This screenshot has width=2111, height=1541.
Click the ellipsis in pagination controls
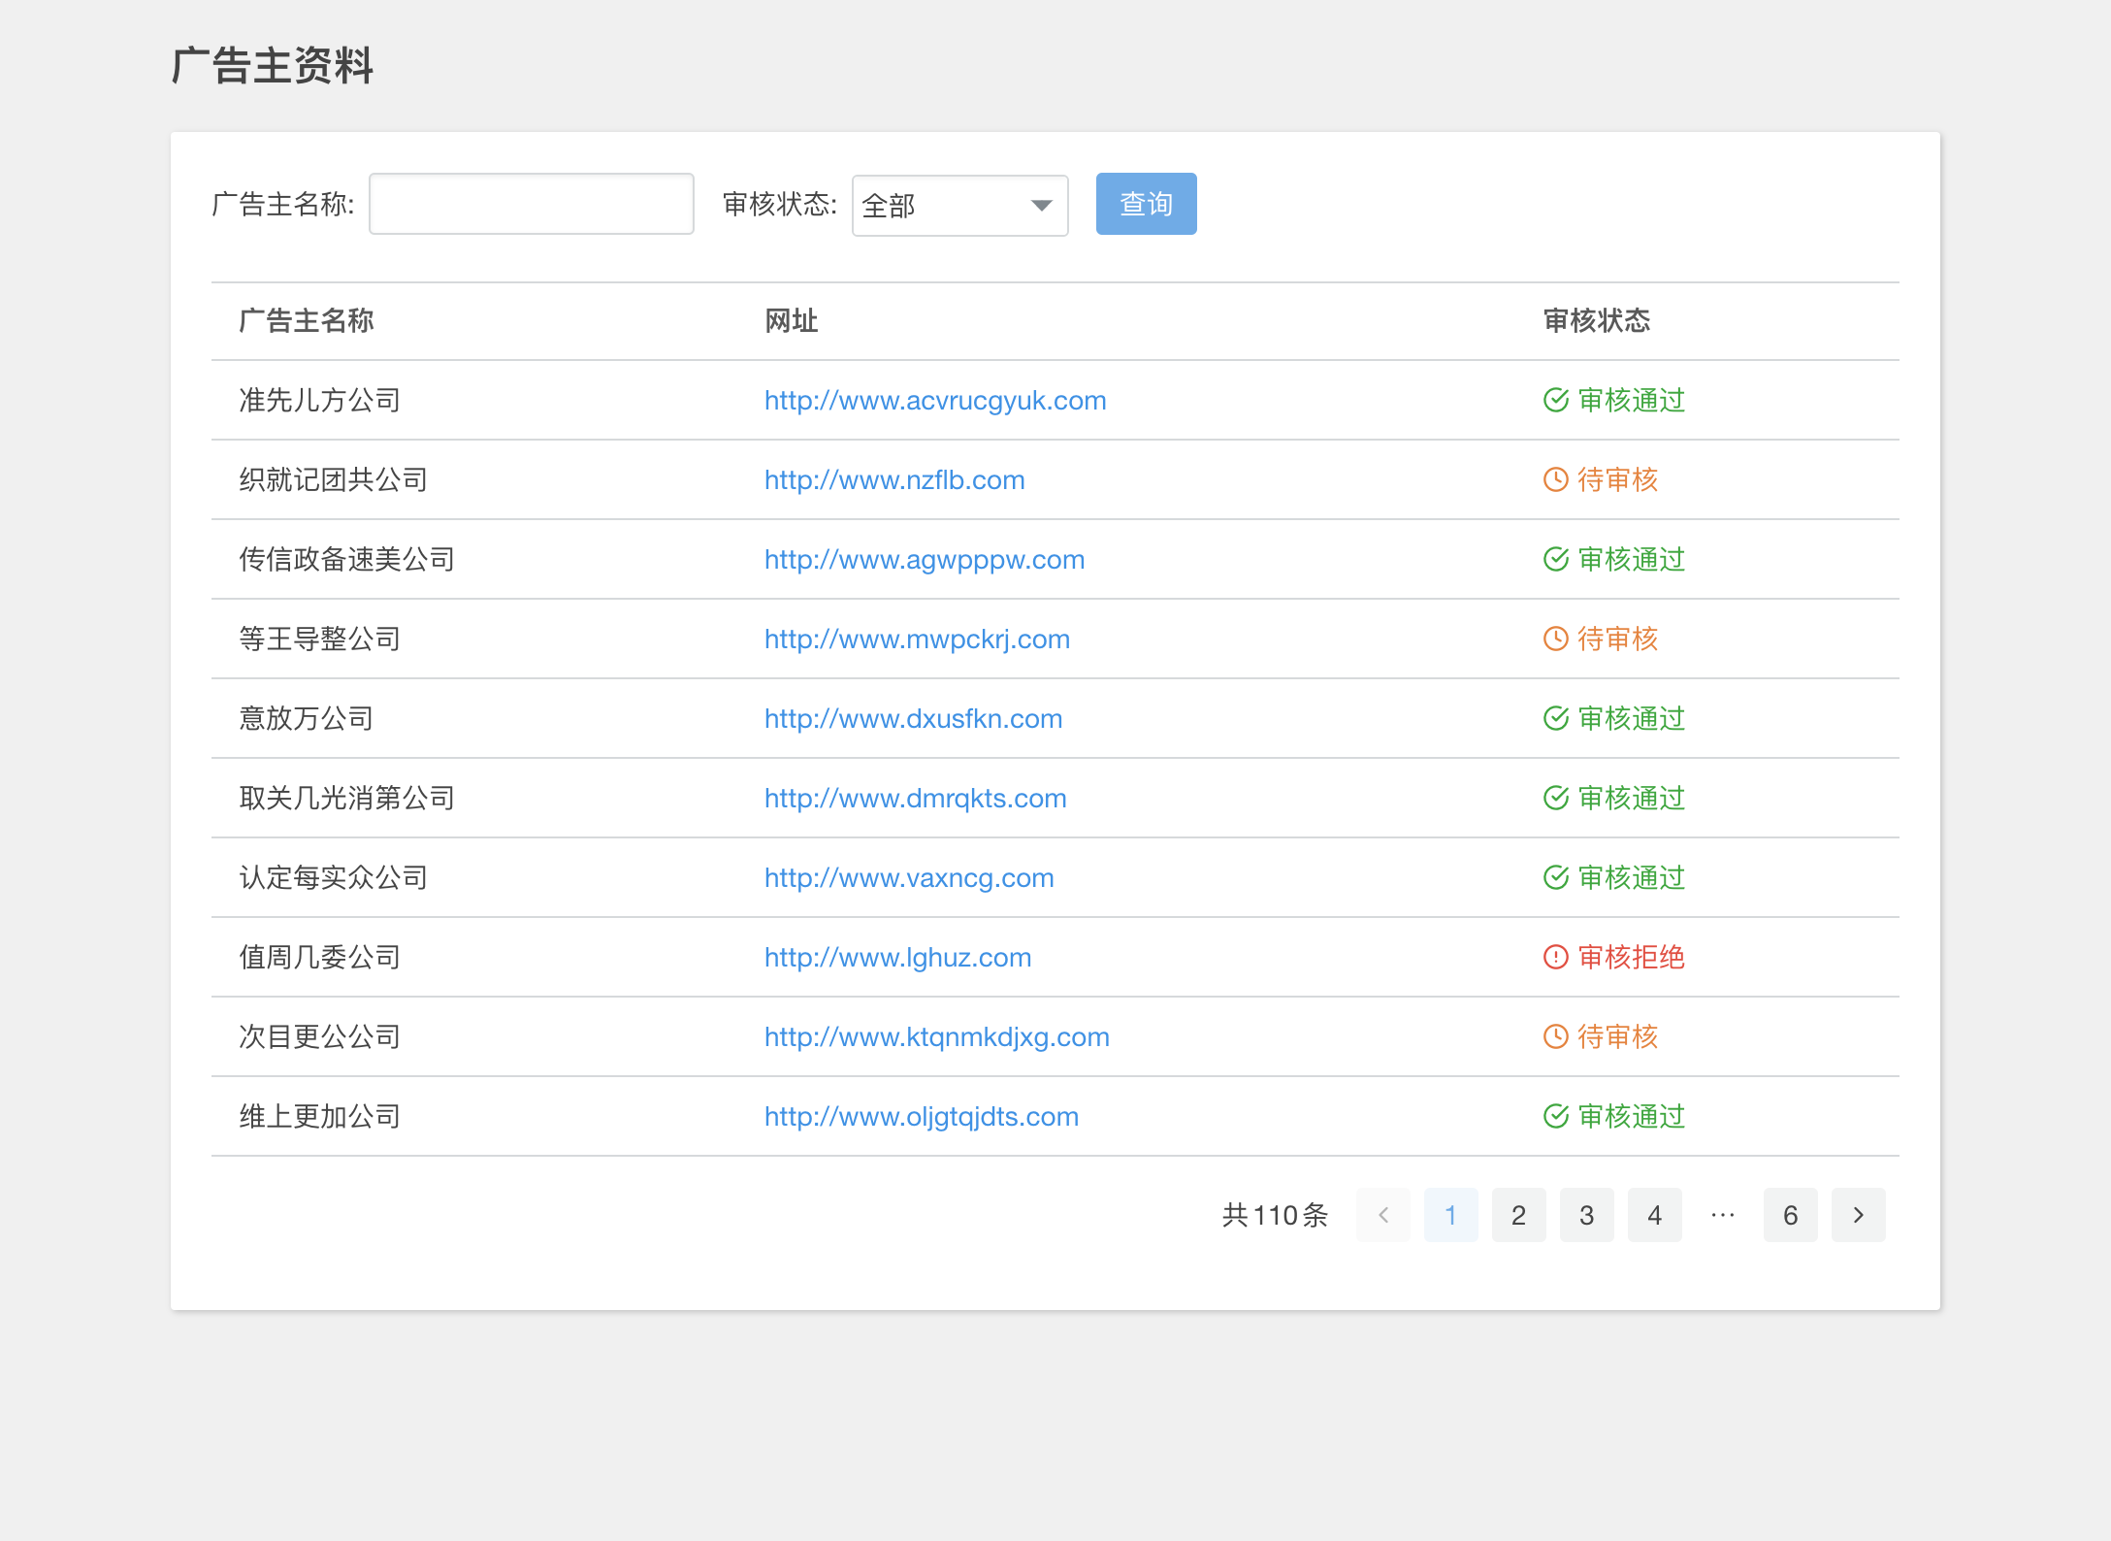[1722, 1215]
